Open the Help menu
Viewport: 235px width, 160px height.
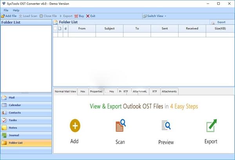pos(16,10)
